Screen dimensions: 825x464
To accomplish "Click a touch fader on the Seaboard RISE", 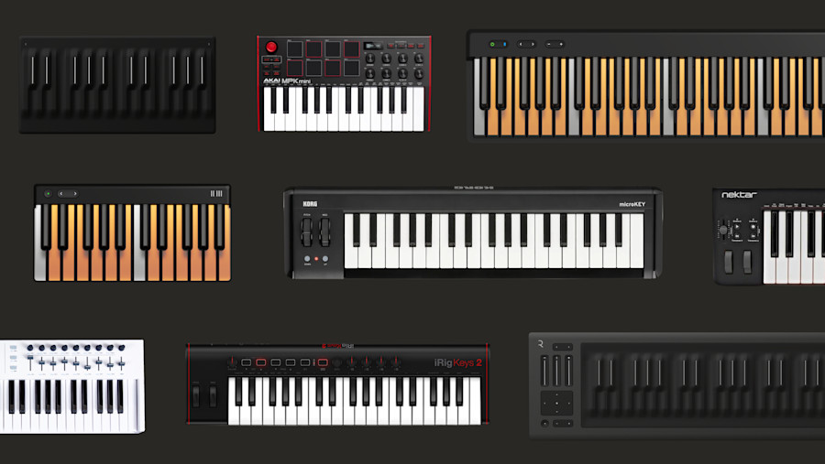I will point(556,371).
